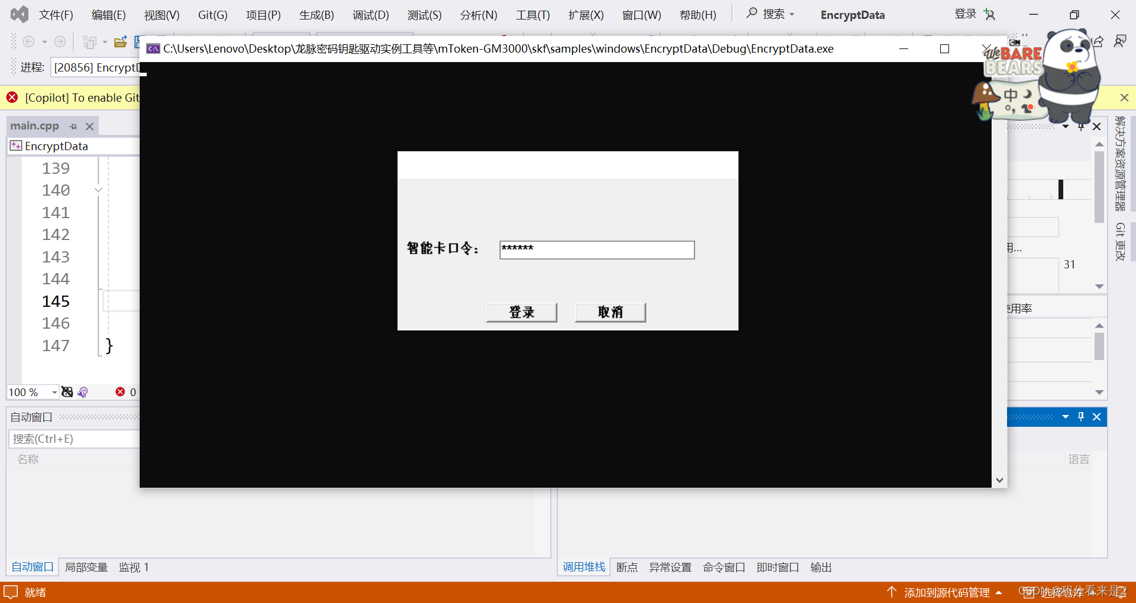Open the zoom level 100 % dropdown
The width and height of the screenshot is (1136, 603).
(54, 392)
